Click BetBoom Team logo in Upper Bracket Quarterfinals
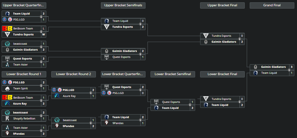Screen dimensions: 297x138 pos(7,28)
